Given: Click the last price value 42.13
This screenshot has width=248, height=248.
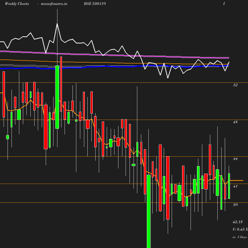Looking at the screenshot, I should (x=238, y=222).
